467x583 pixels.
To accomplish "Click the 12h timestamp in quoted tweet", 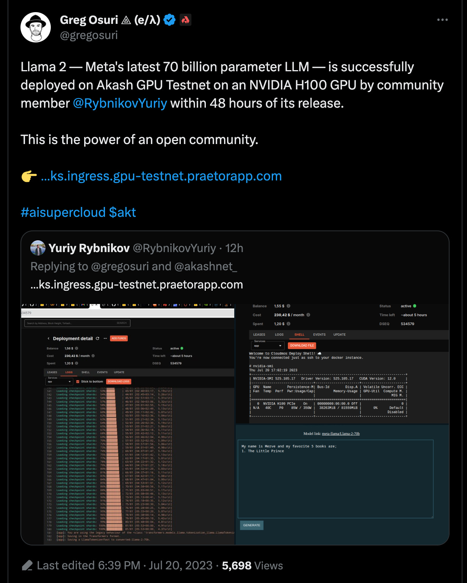I will point(234,248).
